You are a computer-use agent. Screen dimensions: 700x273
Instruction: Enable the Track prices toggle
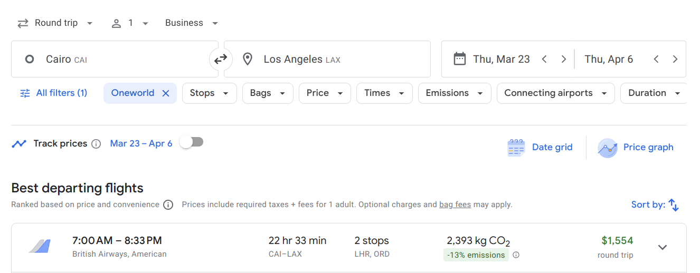coord(191,142)
